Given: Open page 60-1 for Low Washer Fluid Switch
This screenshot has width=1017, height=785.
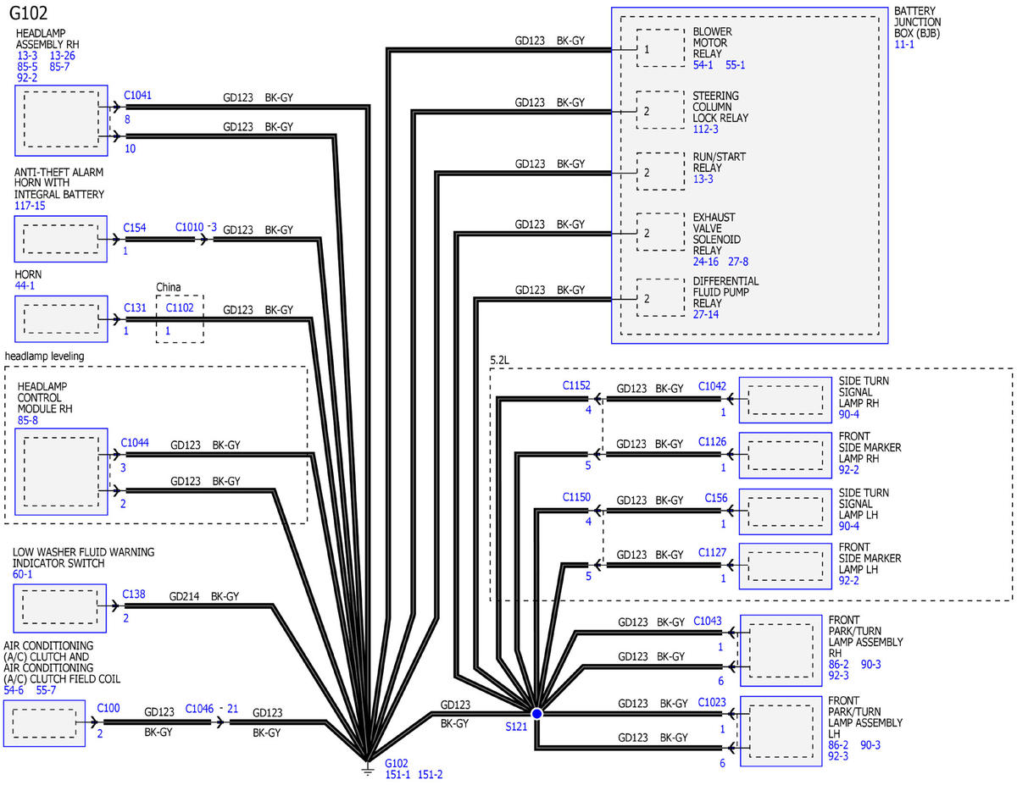Looking at the screenshot, I should [x=23, y=574].
